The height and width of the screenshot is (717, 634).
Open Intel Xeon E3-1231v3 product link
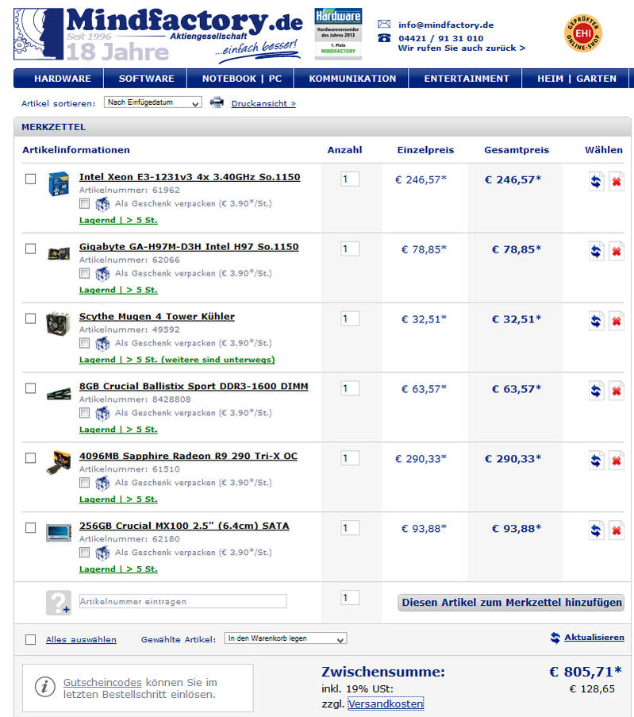[190, 177]
